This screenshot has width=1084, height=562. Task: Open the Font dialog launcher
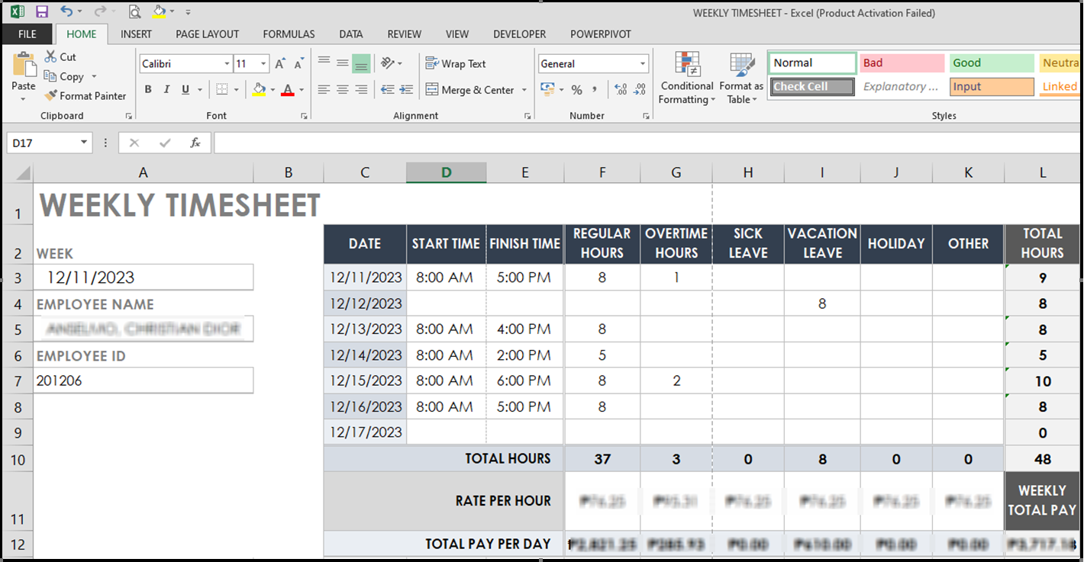click(x=305, y=116)
